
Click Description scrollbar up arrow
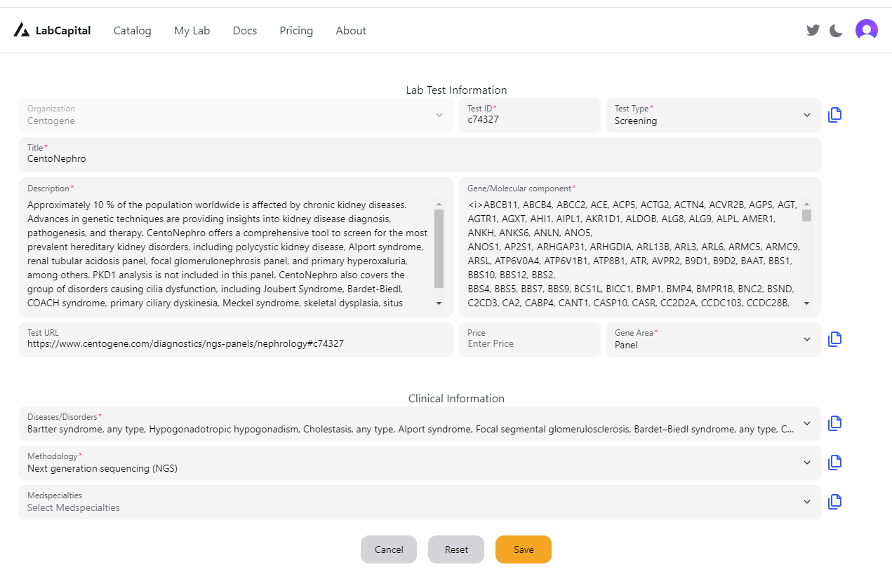439,204
